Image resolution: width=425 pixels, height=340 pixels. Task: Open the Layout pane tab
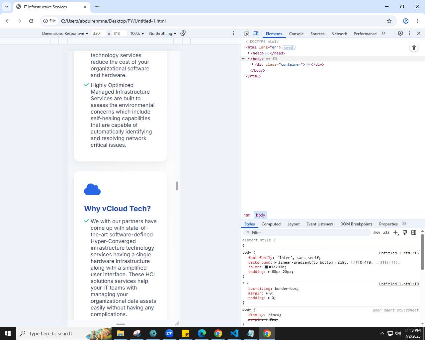pyautogui.click(x=294, y=224)
